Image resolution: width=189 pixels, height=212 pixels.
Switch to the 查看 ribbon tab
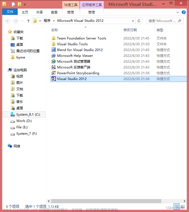54,12
